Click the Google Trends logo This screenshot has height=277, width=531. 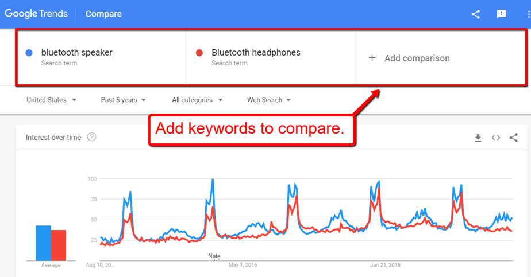click(x=36, y=14)
